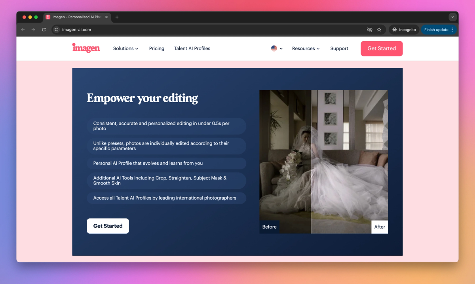Screen dimensions: 475x284
Task: Click the Imagen logo in header
Action: tap(86, 48)
